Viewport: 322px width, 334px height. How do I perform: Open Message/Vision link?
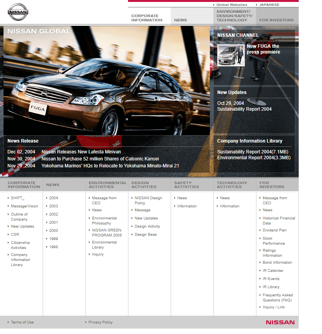24,206
